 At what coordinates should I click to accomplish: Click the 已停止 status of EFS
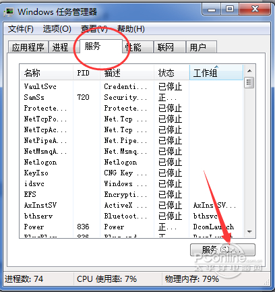pyautogui.click(x=170, y=194)
